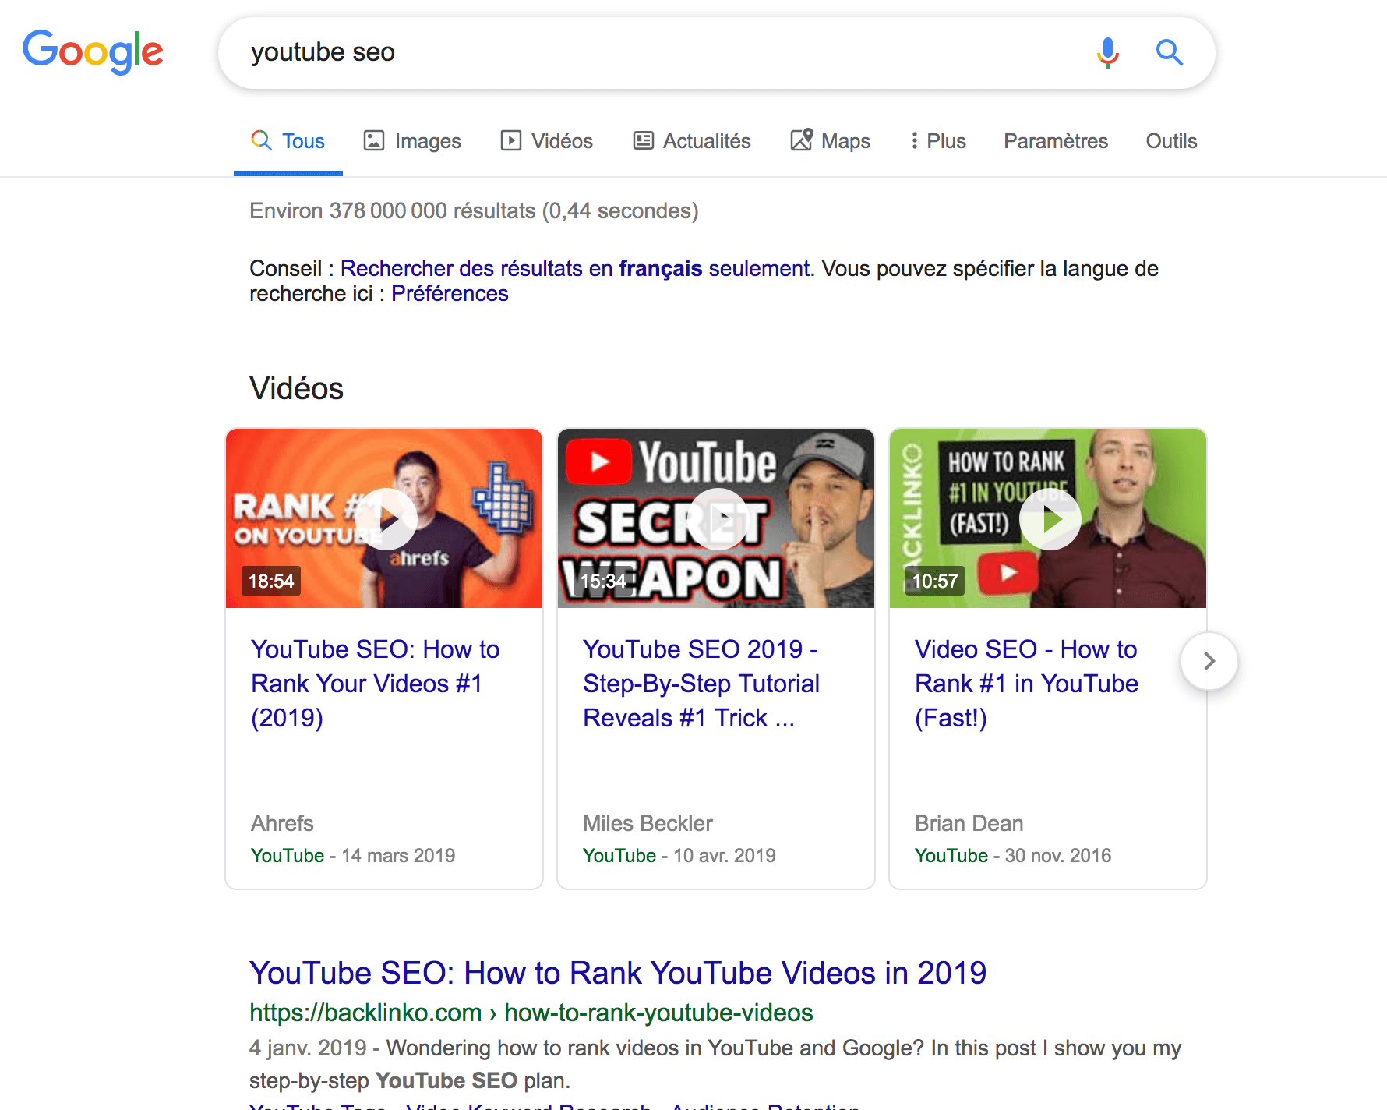
Task: Select the Tous tab
Action: [288, 141]
